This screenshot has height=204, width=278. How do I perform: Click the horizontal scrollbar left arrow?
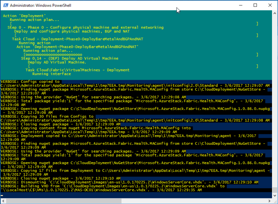[x=3, y=201]
